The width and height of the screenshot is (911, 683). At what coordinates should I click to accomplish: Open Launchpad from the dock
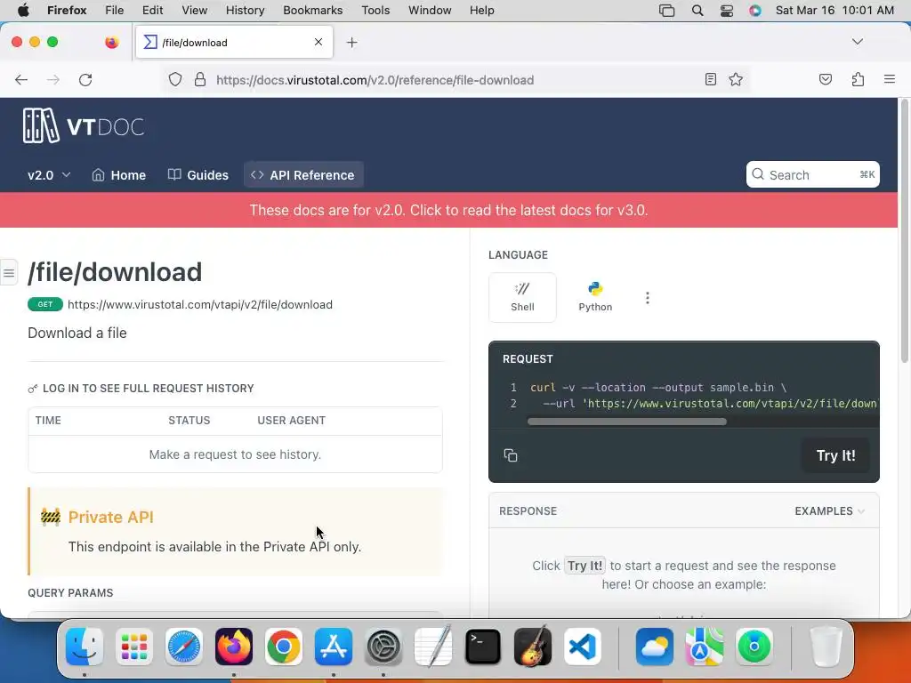[x=134, y=647]
